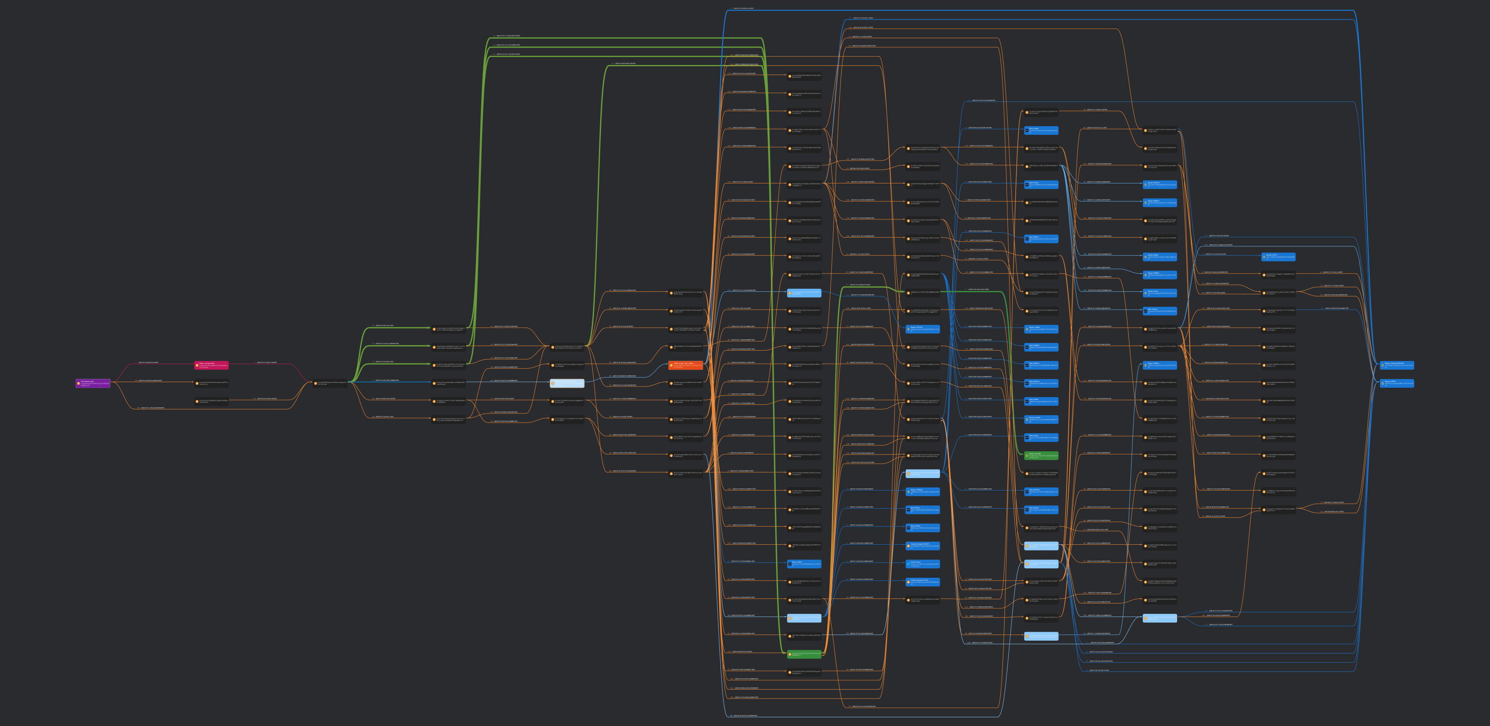1490x726 pixels.
Task: Select the Bybit (18QyFs) exchange node
Action: click(x=1042, y=510)
